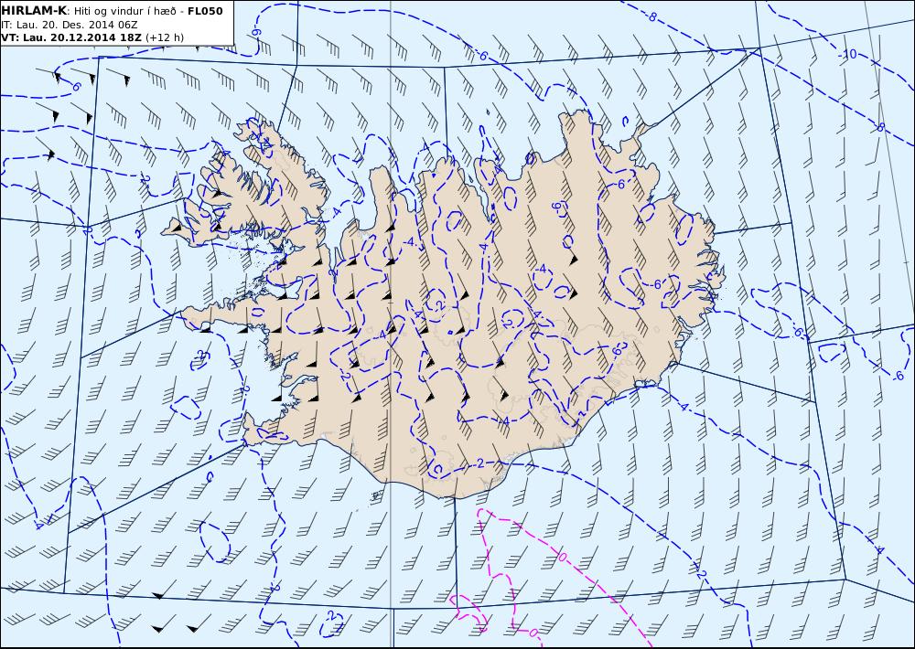Screen dimensions: 915x649
Task: Click the 'Hiti og vindur í hæð' caption
Action: click(124, 12)
